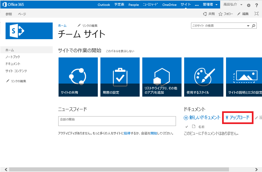Click the アップロード link

[237, 118]
